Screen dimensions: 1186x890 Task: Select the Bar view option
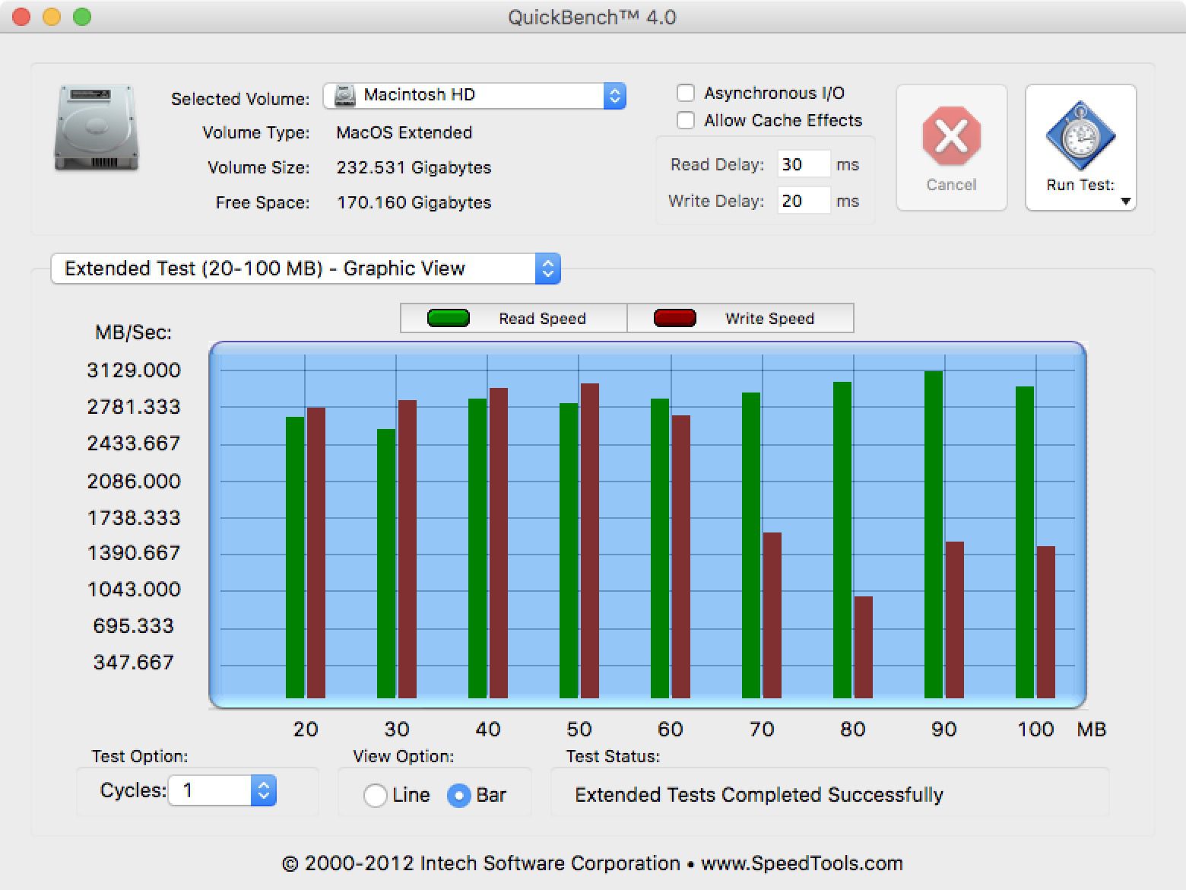click(x=458, y=795)
